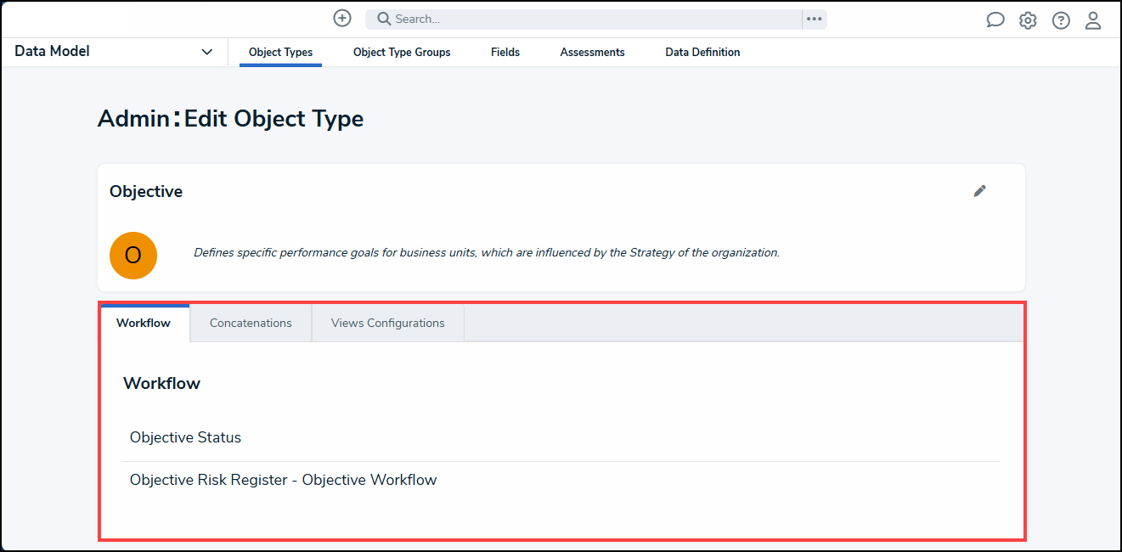Click the orange O object type monogram
The height and width of the screenshot is (552, 1122).
tap(133, 255)
